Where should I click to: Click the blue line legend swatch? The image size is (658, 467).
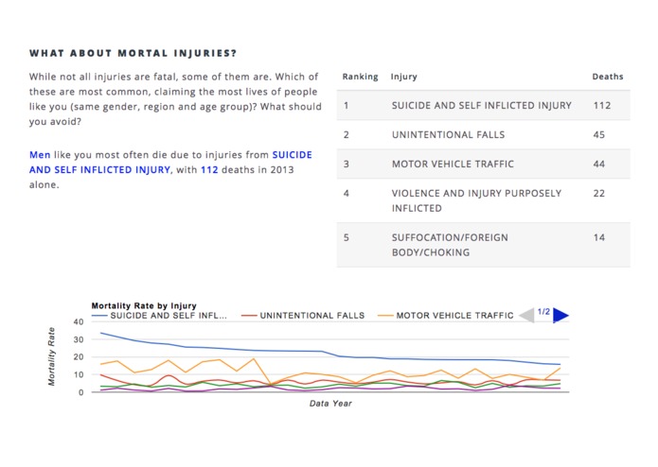[99, 316]
